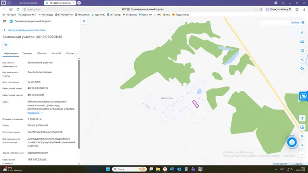The image size is (308, 173).
Task: Open the blue assistant widget on right edge
Action: [303, 96]
